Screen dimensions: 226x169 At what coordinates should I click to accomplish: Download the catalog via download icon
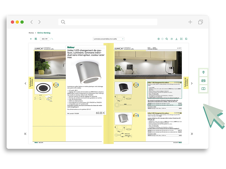(176, 39)
